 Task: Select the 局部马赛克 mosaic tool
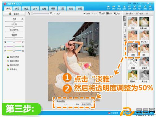(13, 61)
